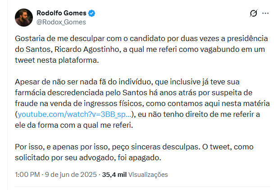Viewport: 277px width, 190px height.
Task: Open Rodolfo Gomes' profile avatar photo
Action: coord(24,18)
